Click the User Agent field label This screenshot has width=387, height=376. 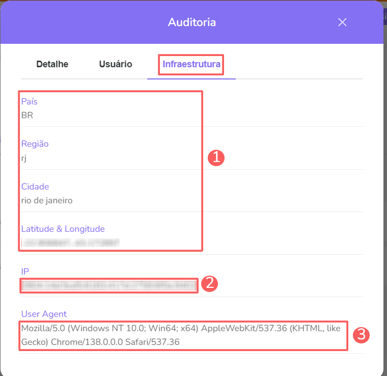(x=44, y=314)
